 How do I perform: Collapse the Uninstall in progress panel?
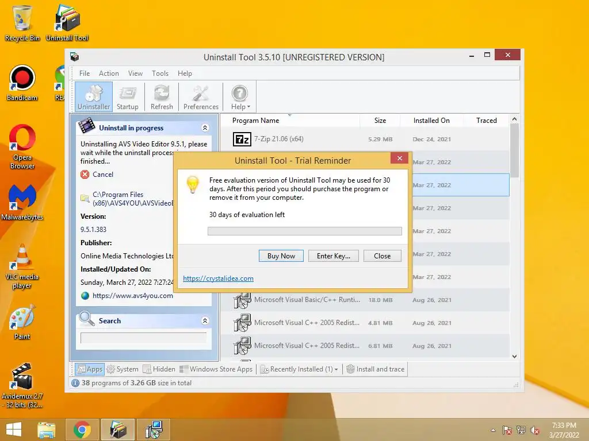pyautogui.click(x=205, y=128)
